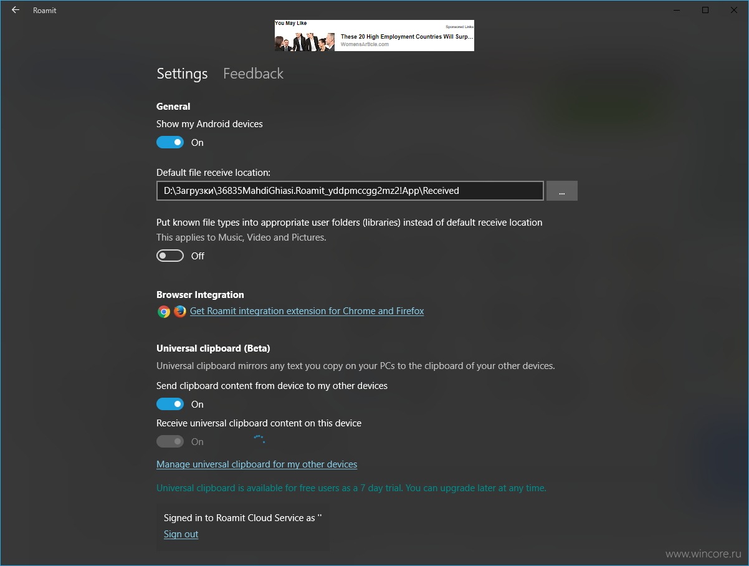Open Manage universal clipboard for other devices
This screenshot has width=749, height=566.
point(257,464)
